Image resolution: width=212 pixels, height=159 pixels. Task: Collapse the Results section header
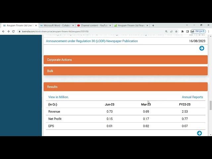coord(126,87)
